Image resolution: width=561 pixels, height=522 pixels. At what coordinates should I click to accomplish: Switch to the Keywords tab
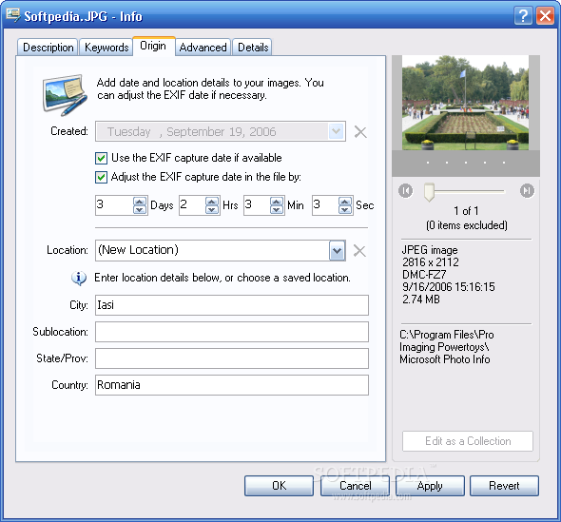click(x=106, y=48)
